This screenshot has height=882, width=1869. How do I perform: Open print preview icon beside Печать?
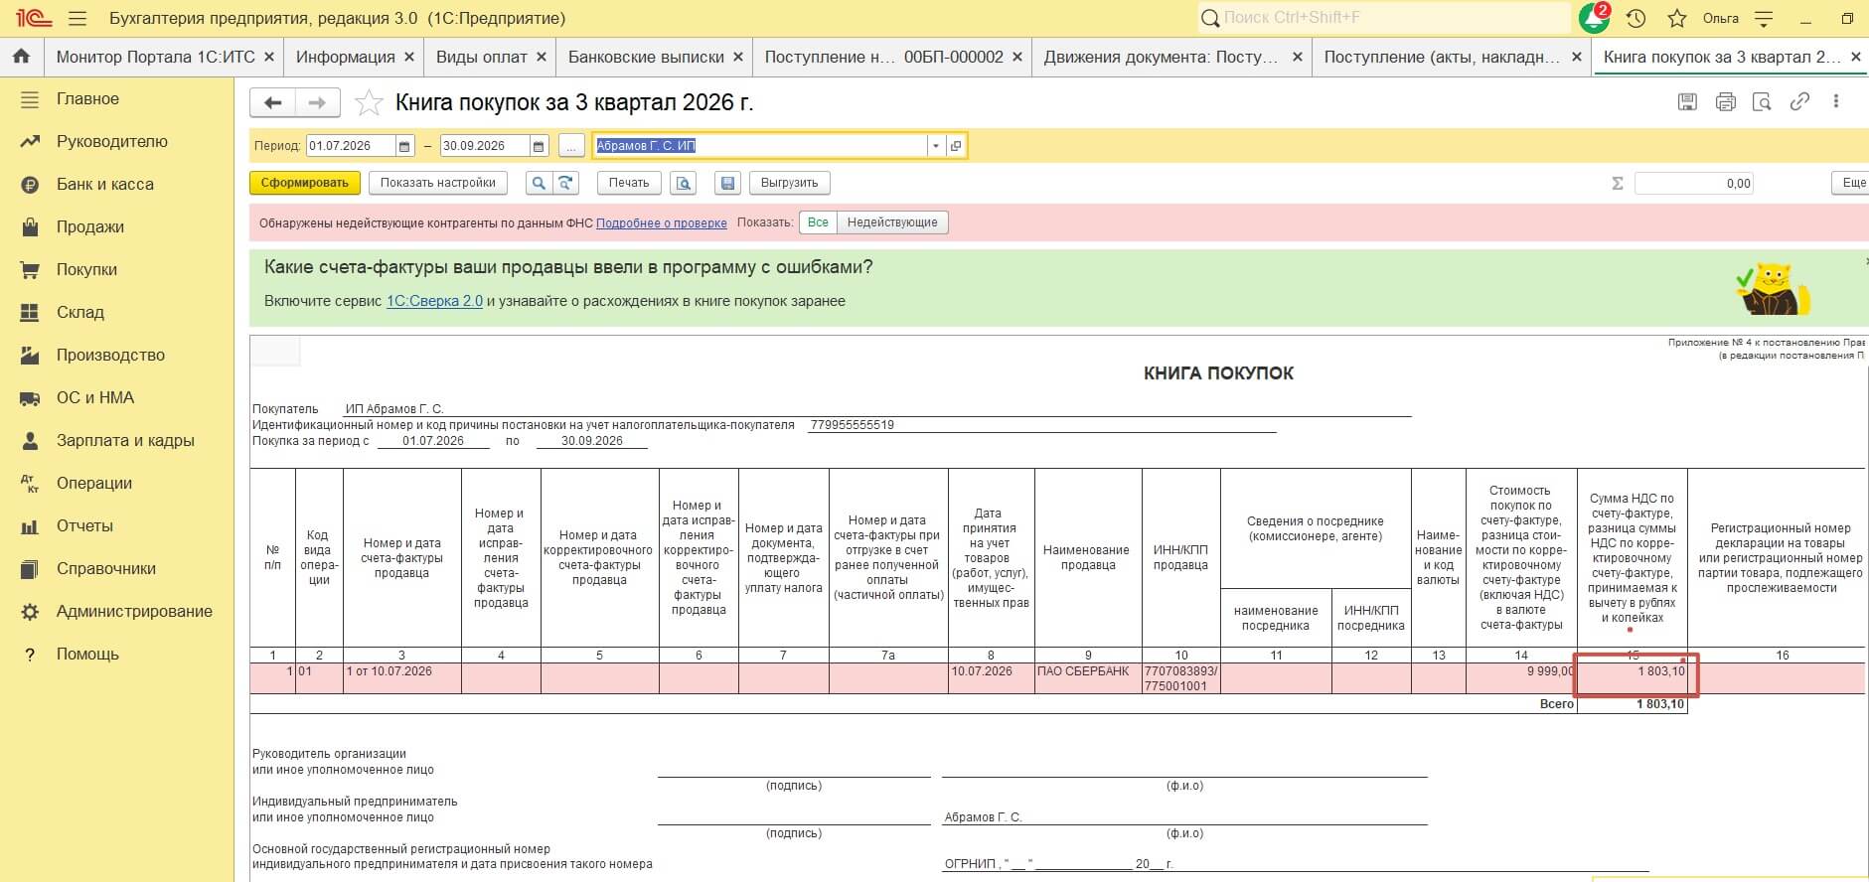[683, 183]
